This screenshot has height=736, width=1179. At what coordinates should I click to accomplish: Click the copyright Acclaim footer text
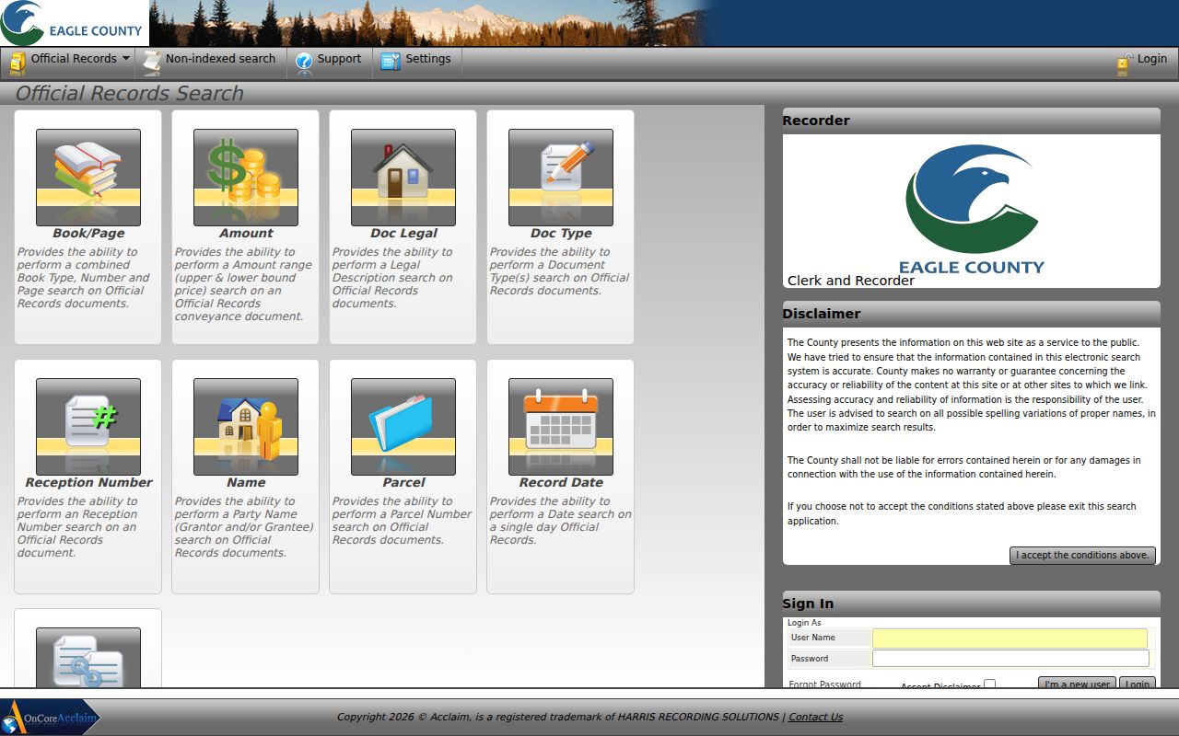coord(559,717)
